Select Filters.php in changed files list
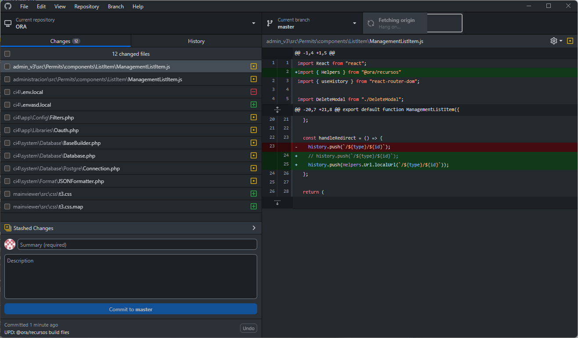Screen dimensions: 578x338 point(131,118)
